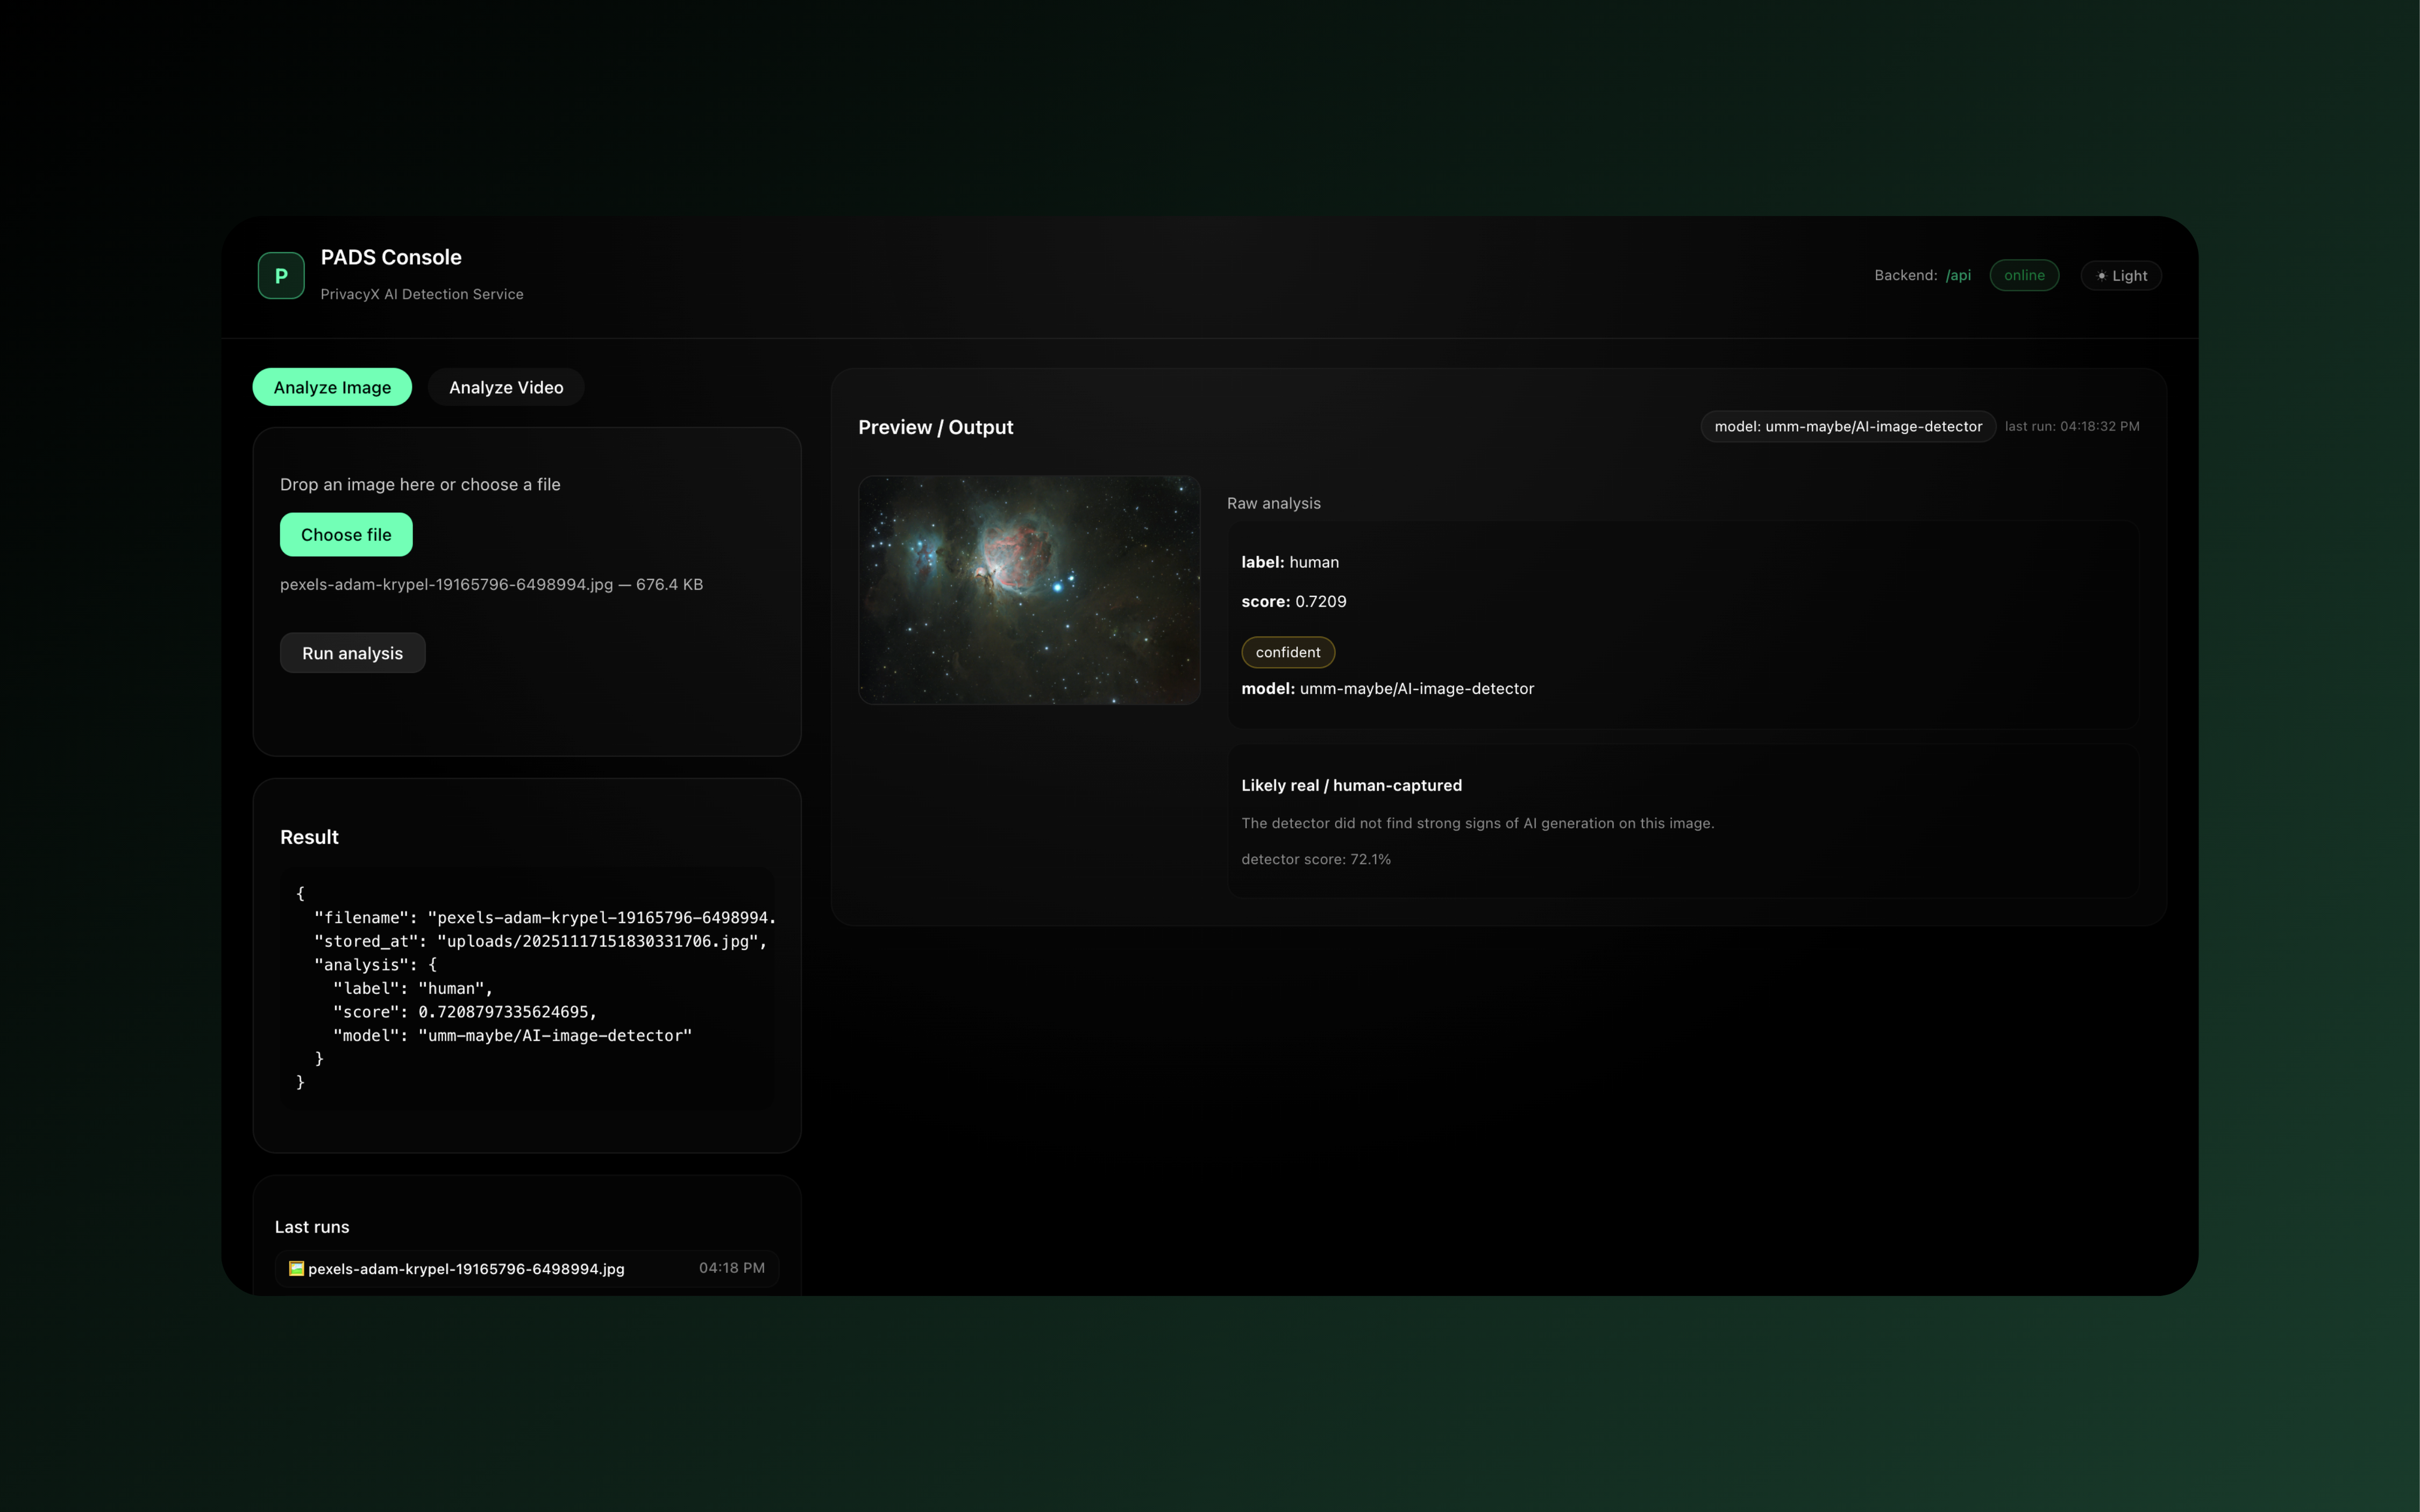Click the confident badge
This screenshot has height=1512, width=2420.
1287,652
